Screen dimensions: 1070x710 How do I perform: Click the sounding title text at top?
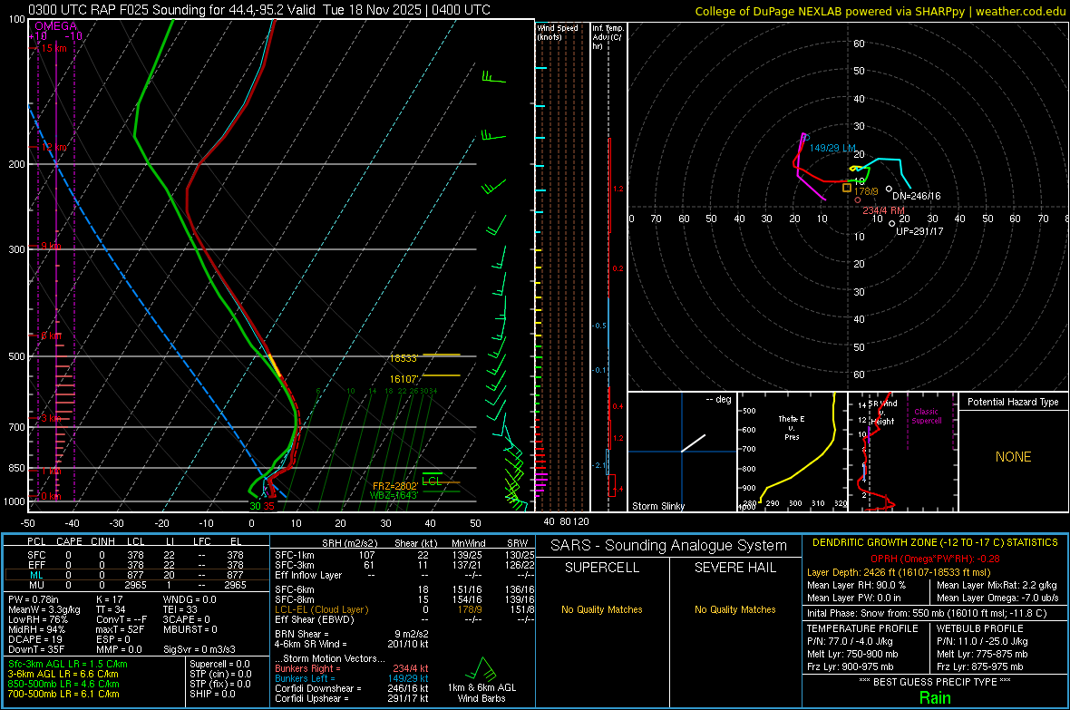pos(259,10)
